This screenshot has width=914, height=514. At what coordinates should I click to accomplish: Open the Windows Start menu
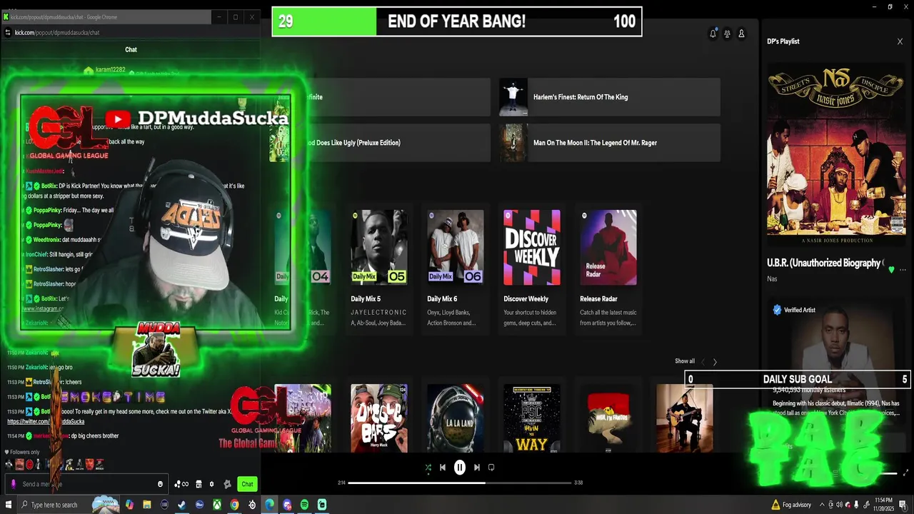pos(9,505)
